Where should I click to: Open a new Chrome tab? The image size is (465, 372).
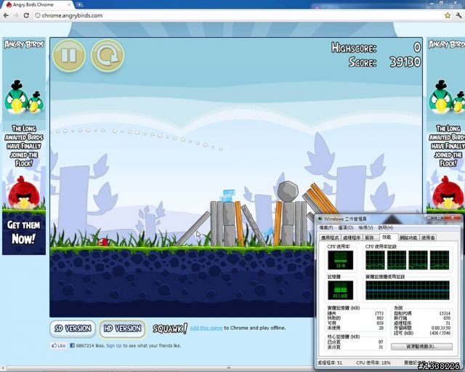pyautogui.click(x=79, y=5)
